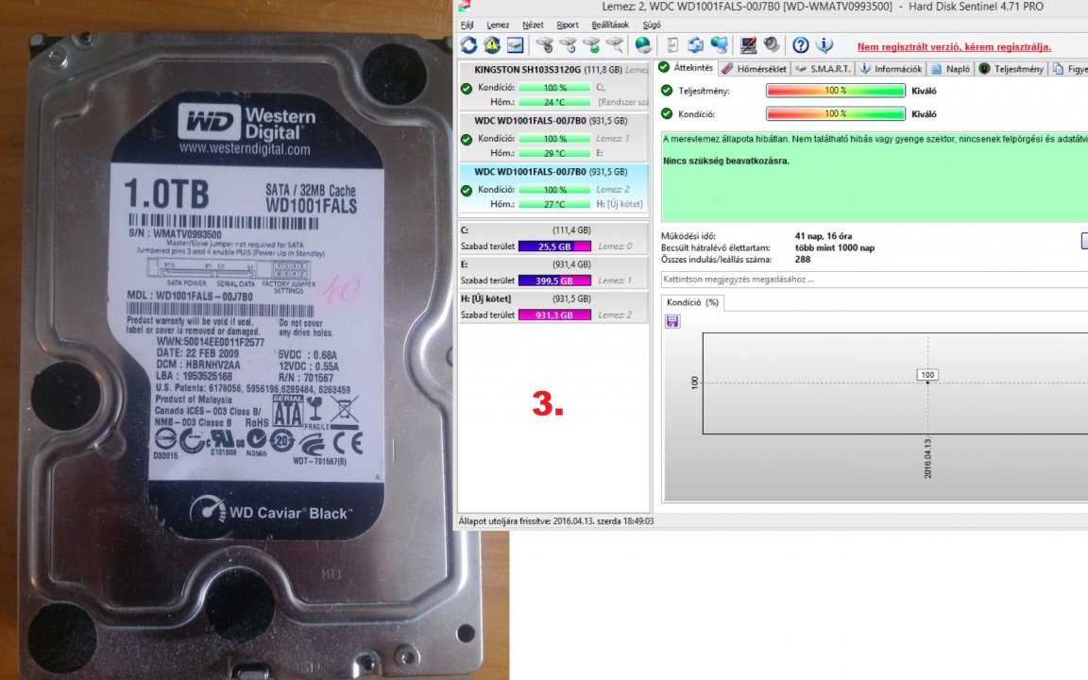
Task: Switch to the S.M.A.R.T. tab
Action: 823,69
